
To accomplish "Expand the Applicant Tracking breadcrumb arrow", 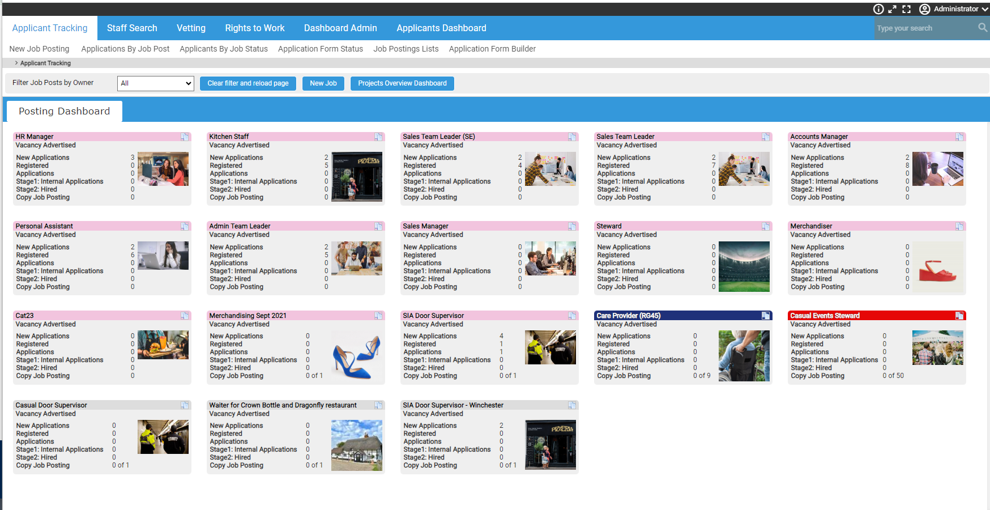I will (x=15, y=63).
